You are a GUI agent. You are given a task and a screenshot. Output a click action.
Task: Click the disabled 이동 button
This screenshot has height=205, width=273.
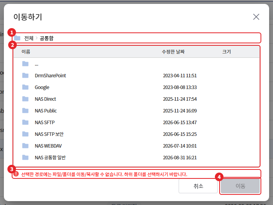pyautogui.click(x=240, y=186)
